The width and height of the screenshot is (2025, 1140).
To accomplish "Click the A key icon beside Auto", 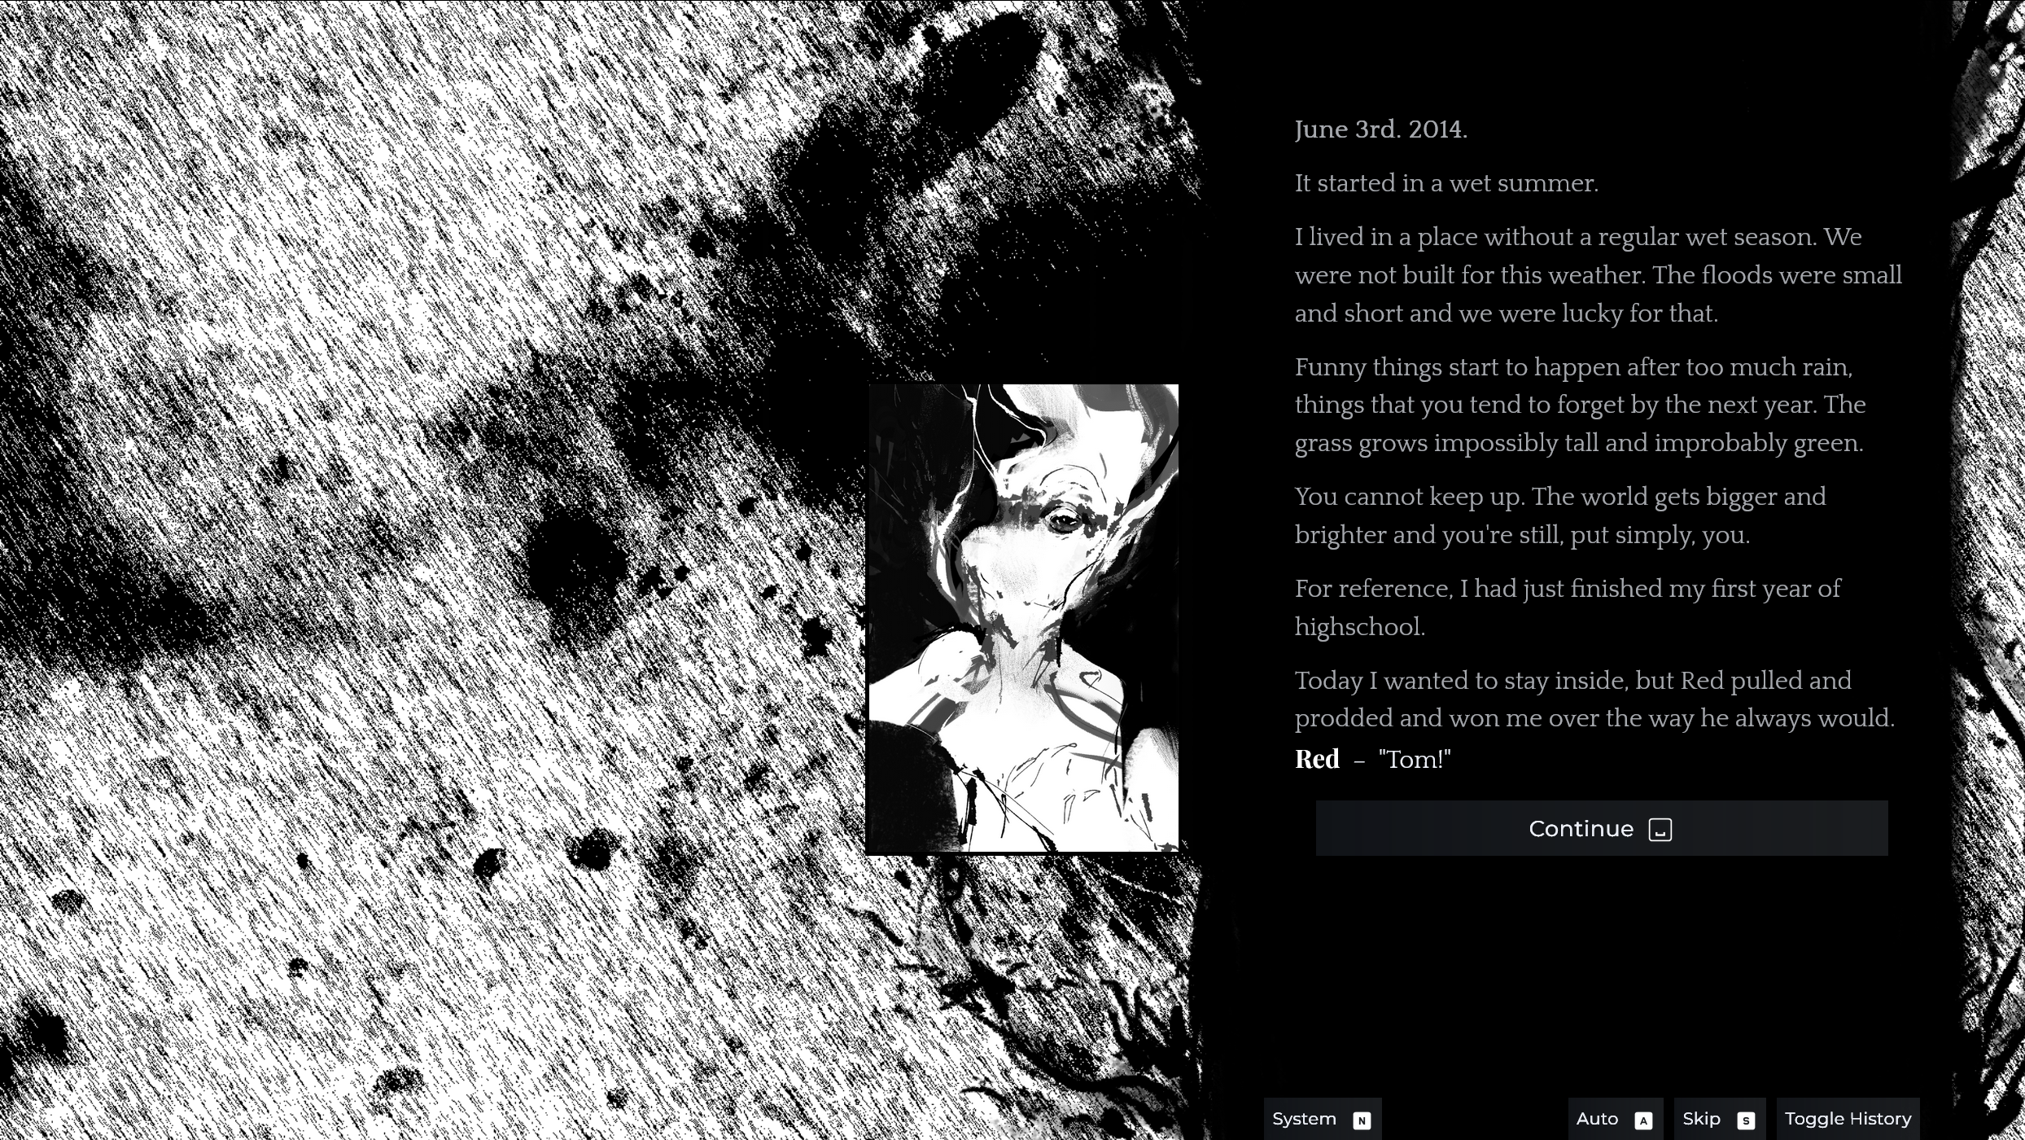I will coord(1642,1120).
